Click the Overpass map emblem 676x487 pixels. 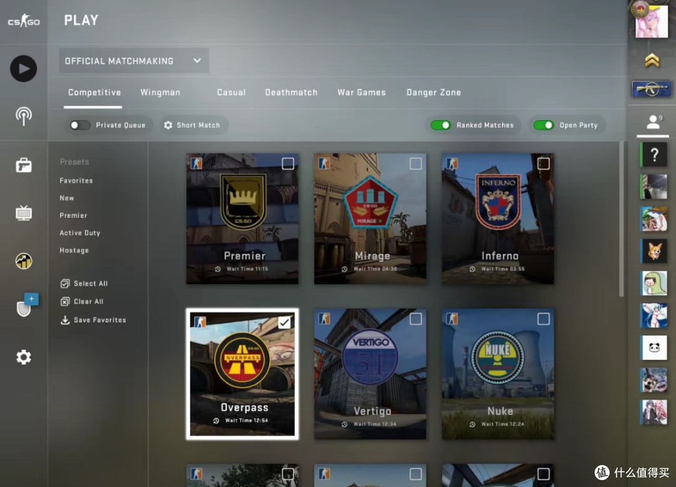[242, 359]
